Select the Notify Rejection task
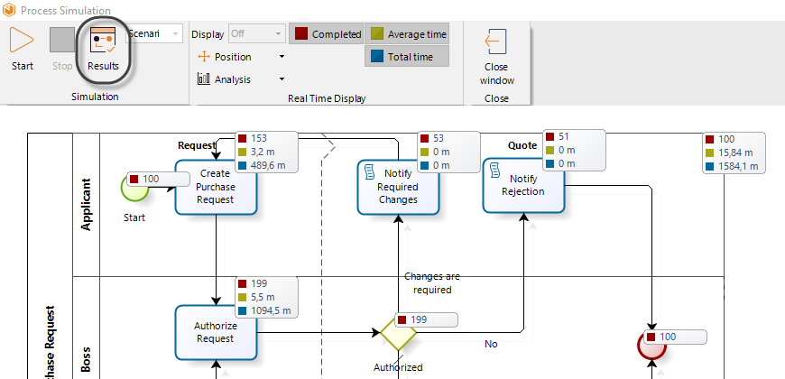 [x=523, y=185]
